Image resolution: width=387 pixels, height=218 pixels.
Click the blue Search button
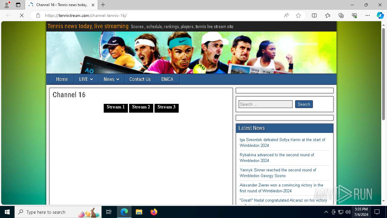point(304,104)
